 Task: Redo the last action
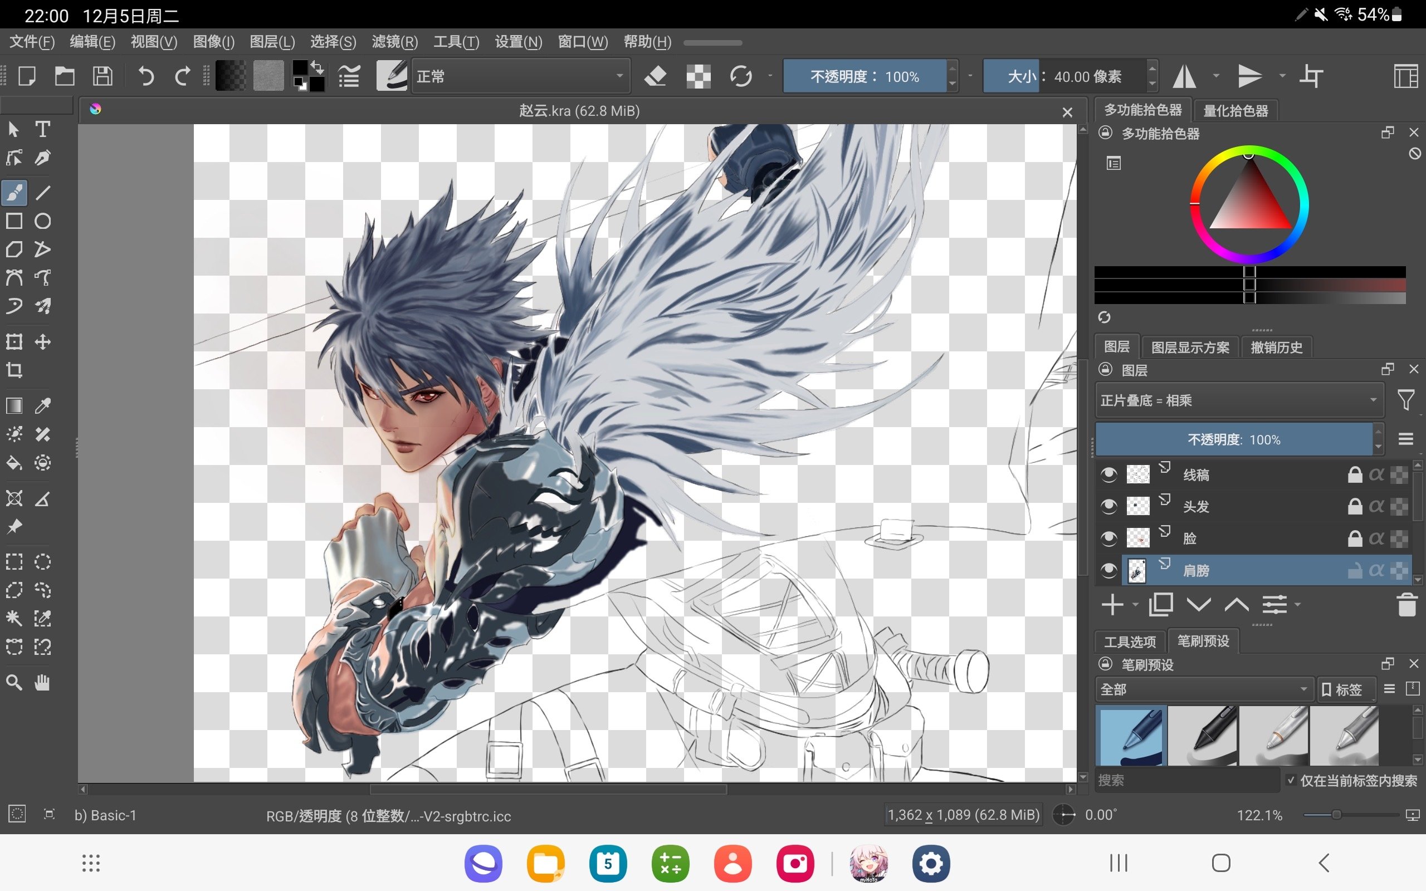click(x=183, y=76)
